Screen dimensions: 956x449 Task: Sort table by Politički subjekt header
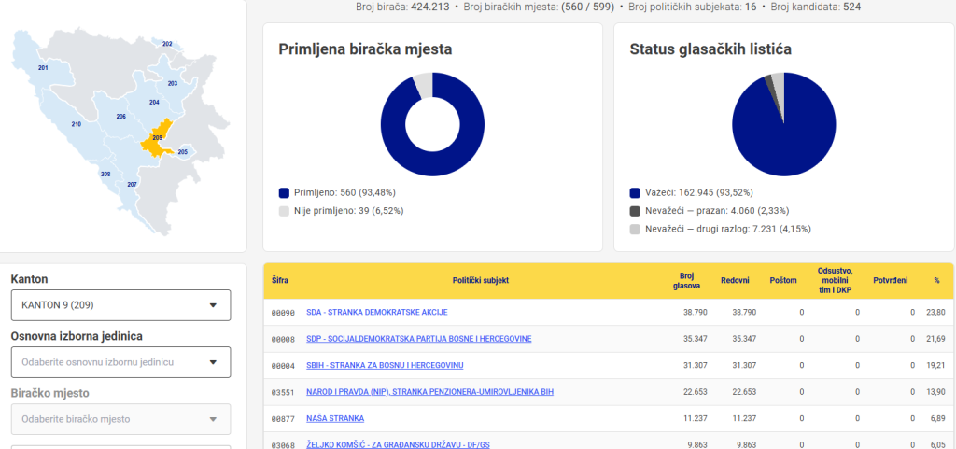point(481,280)
